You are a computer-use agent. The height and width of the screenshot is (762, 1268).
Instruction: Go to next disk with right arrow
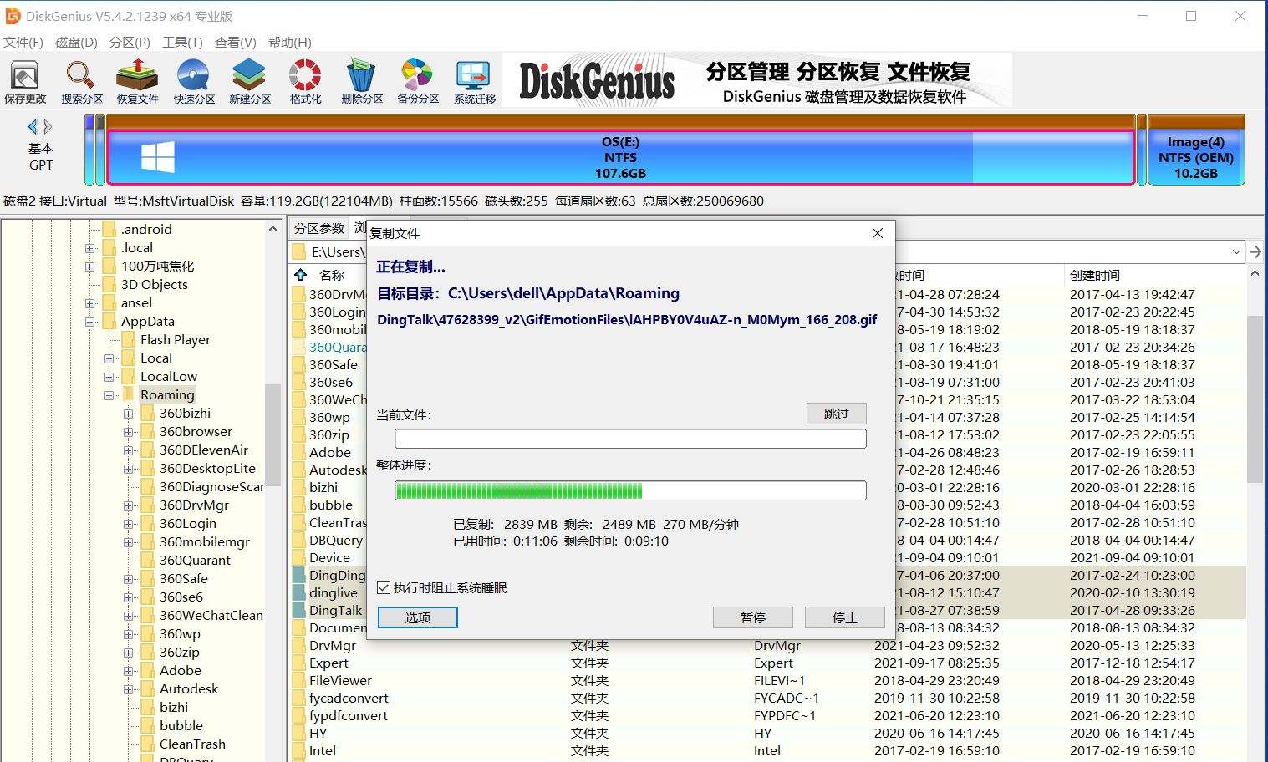click(48, 127)
